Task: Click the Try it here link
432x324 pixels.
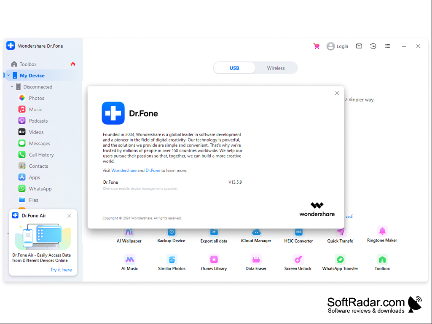Action: click(61, 270)
